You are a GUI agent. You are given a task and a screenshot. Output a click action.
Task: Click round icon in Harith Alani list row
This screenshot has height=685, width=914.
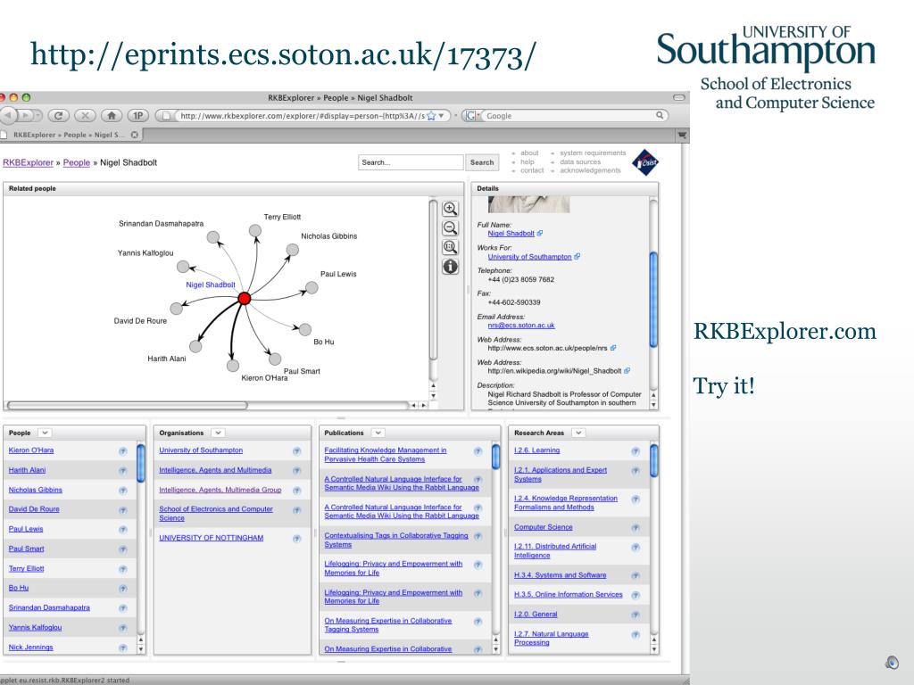point(122,471)
